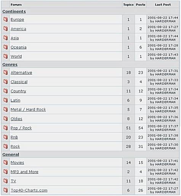Click the Last Post column header
Screen dimensions: 181x196
tap(163, 5)
